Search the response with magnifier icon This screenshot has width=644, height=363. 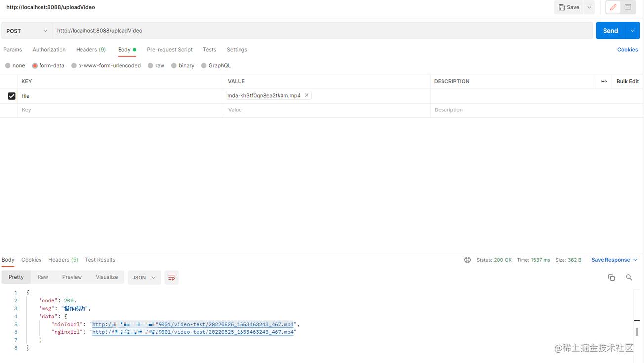click(629, 278)
